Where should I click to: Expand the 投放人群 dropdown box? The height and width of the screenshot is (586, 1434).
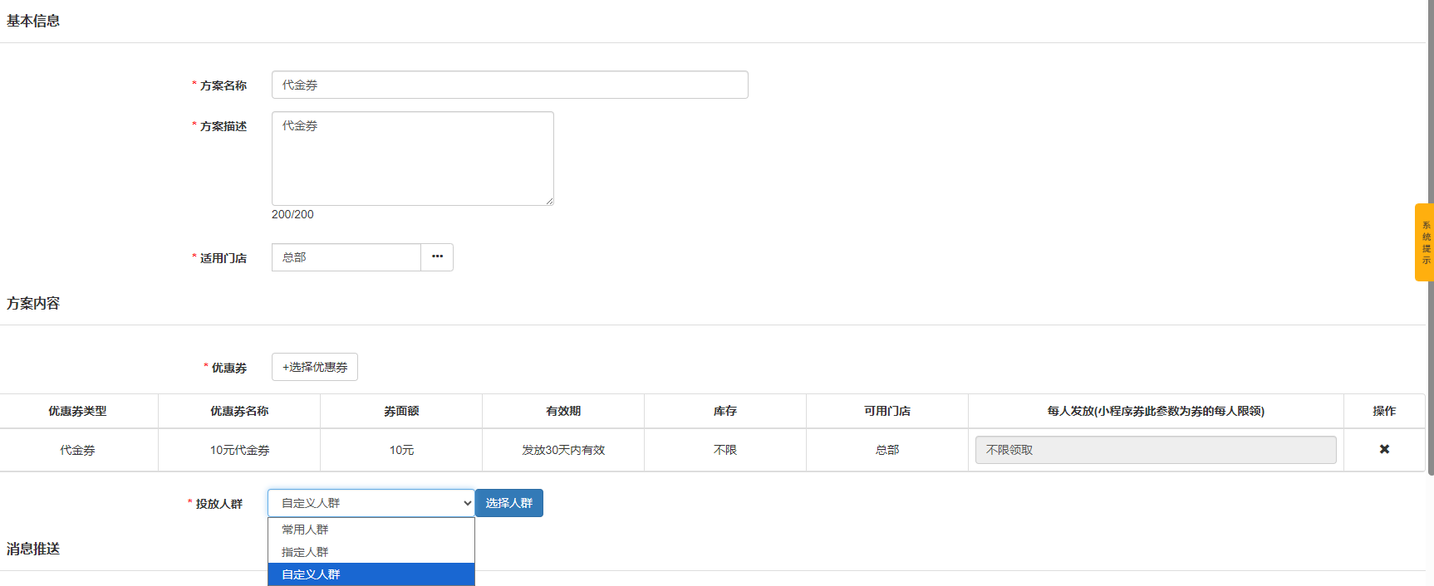click(371, 503)
